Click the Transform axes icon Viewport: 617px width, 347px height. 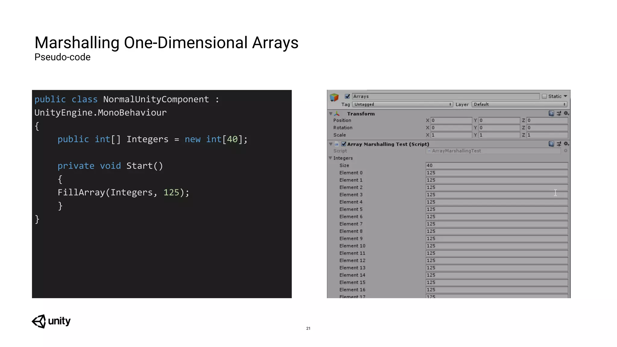337,114
